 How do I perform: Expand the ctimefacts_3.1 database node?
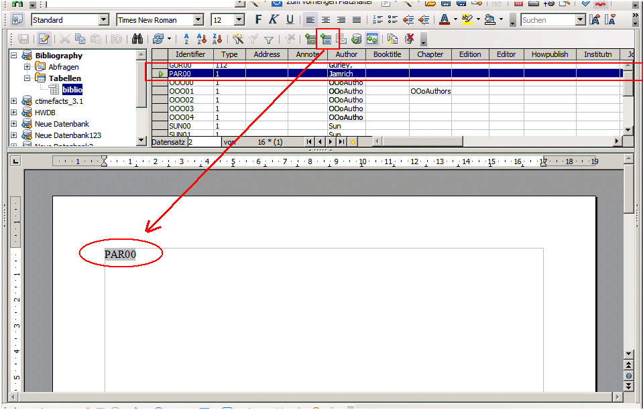(x=14, y=101)
